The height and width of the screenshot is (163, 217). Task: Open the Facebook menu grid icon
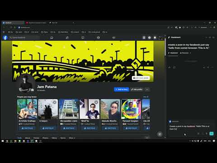(x=144, y=38)
